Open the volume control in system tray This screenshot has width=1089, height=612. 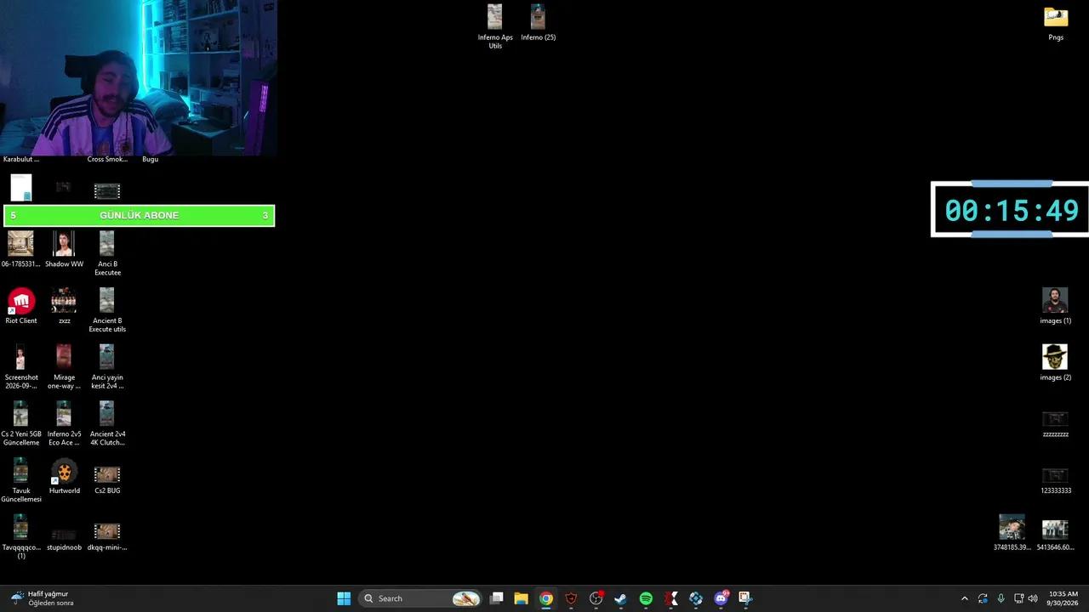coord(1033,598)
